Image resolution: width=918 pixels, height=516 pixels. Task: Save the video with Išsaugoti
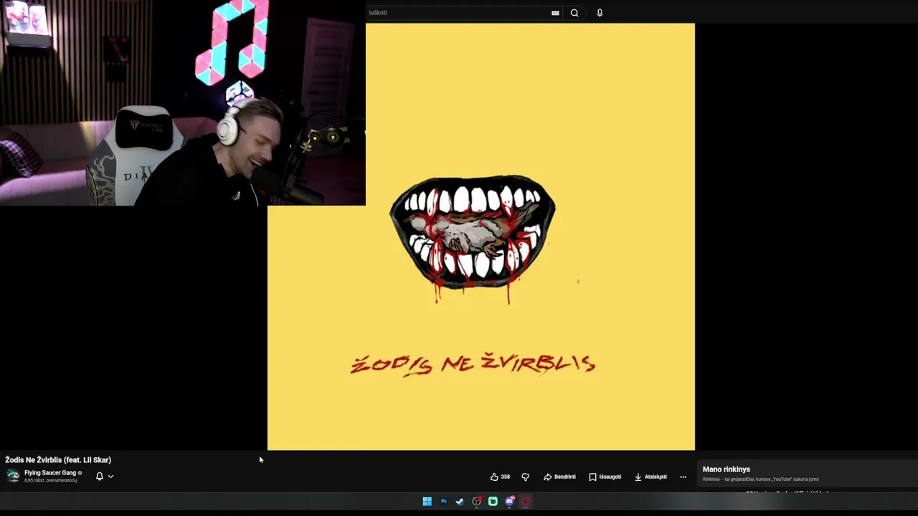pos(605,477)
